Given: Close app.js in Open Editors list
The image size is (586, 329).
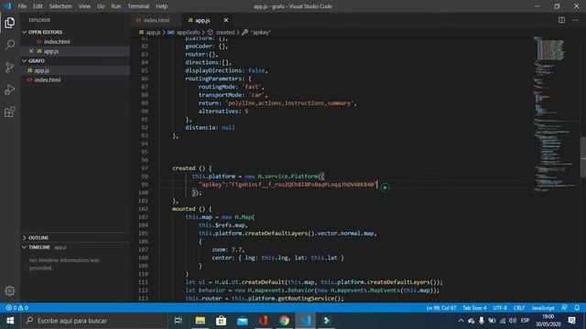Looking at the screenshot, I should (31, 51).
